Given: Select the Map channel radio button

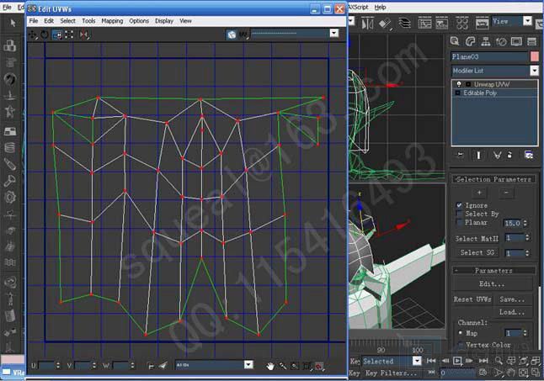Looking at the screenshot, I should coord(461,333).
